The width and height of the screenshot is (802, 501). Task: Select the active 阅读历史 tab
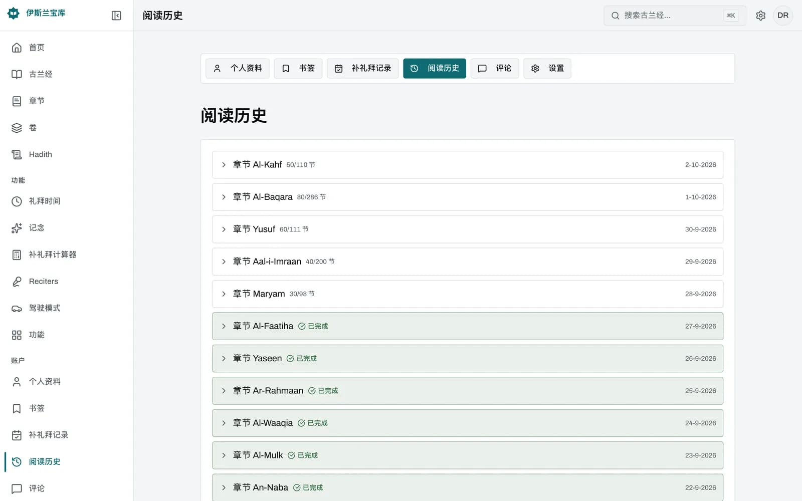pos(435,68)
